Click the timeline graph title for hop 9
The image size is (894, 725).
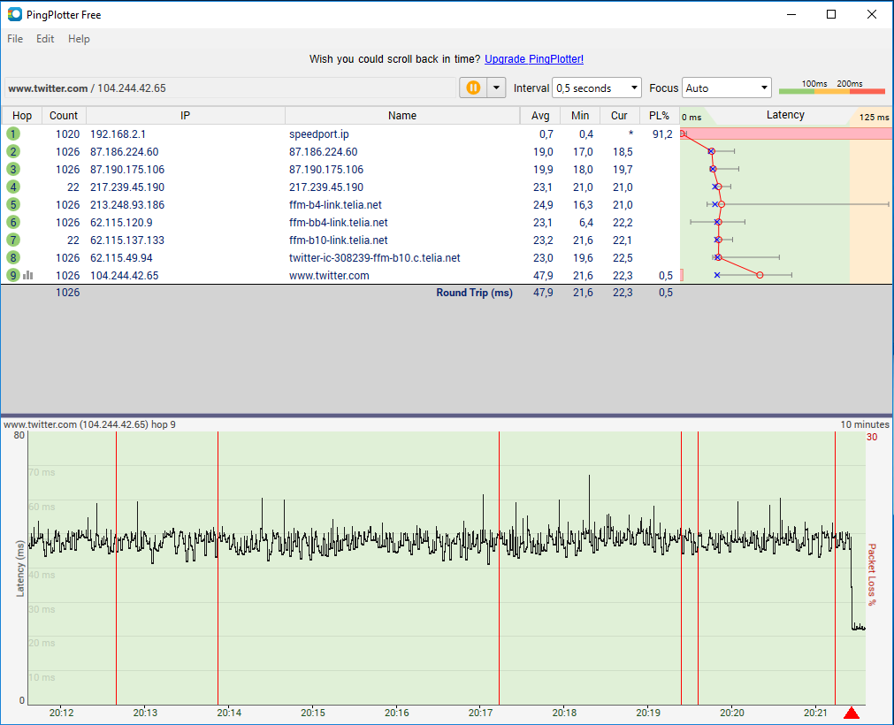89,424
